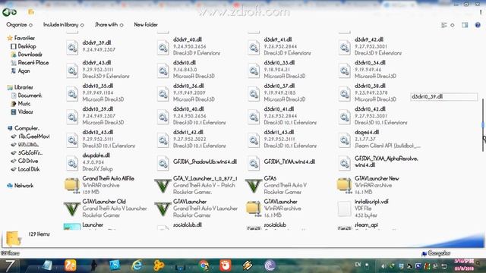486x273 pixels.
Task: Select file name d3dx10_41.dll
Action: click(279, 109)
